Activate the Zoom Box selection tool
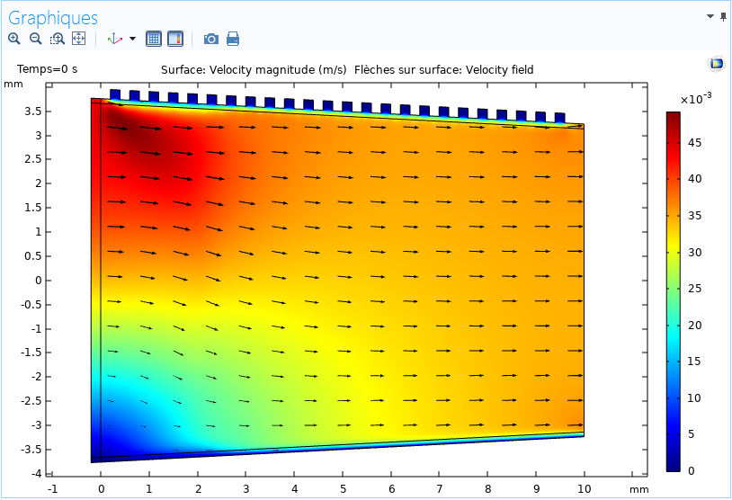Image resolution: width=732 pixels, height=500 pixels. click(57, 39)
